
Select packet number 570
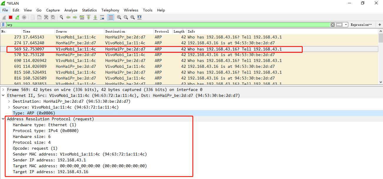click(x=189, y=55)
